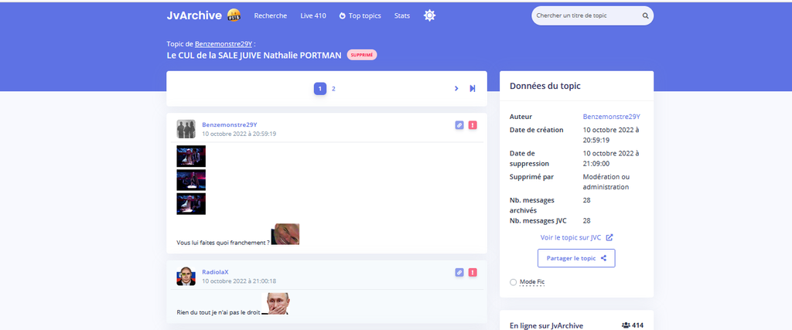This screenshot has width=792, height=330.
Task: Open the Recherche page
Action: coord(270,15)
